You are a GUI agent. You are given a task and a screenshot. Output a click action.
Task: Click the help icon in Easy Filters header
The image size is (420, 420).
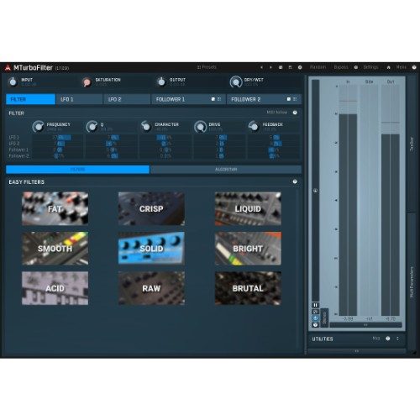click(295, 181)
